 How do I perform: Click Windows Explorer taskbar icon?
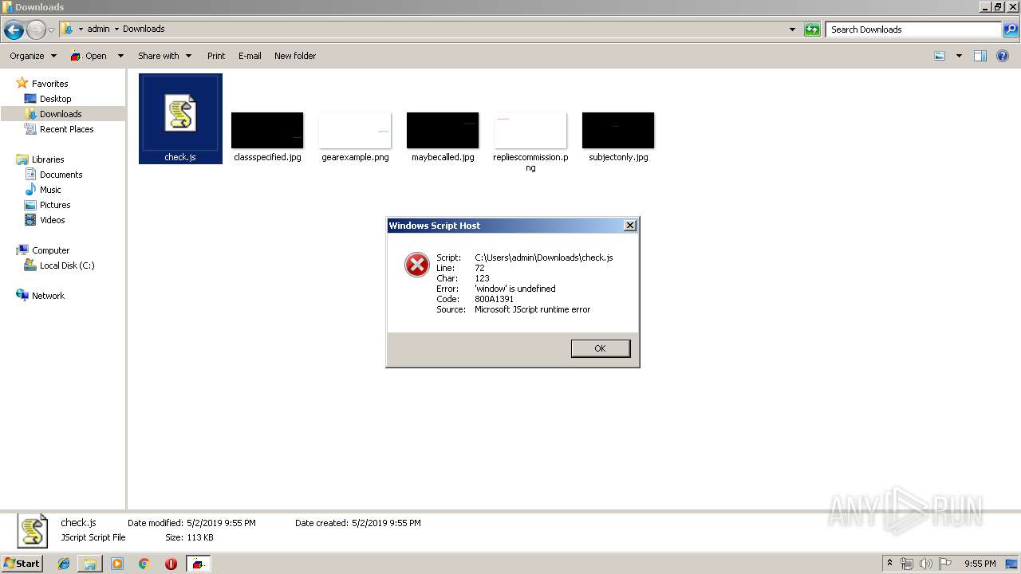pyautogui.click(x=90, y=564)
